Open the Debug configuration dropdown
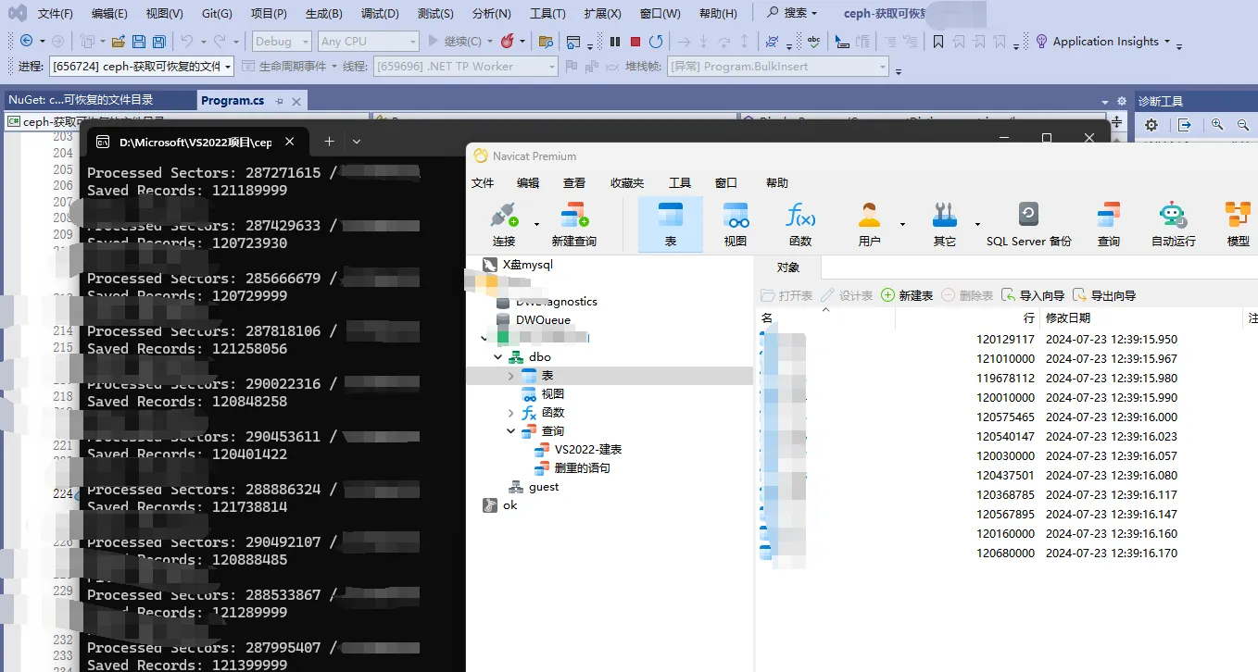 coord(281,41)
